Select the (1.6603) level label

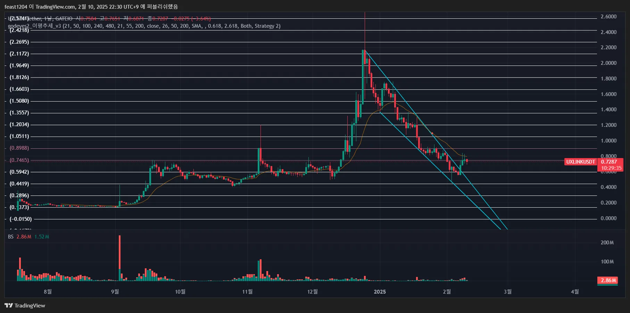click(x=19, y=89)
